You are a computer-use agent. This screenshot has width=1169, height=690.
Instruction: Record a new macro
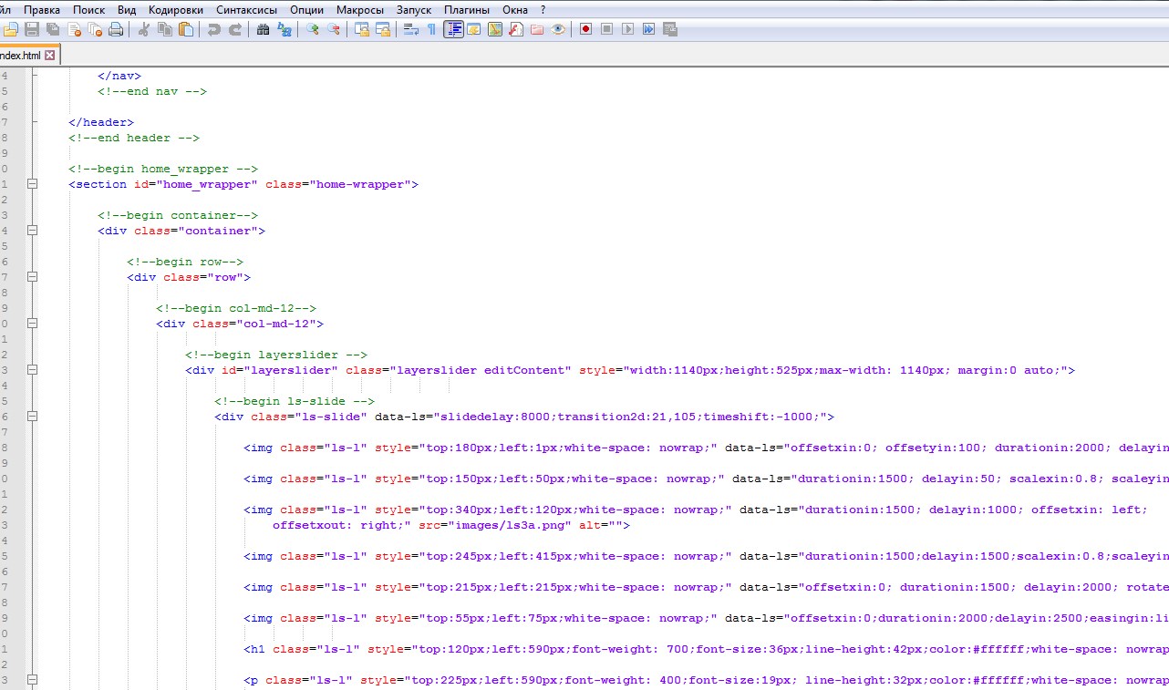click(x=584, y=28)
